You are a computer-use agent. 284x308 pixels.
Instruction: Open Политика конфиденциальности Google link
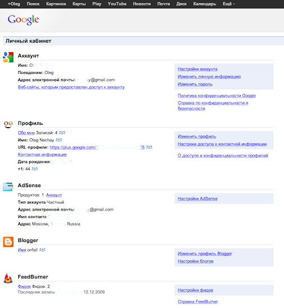(217, 96)
